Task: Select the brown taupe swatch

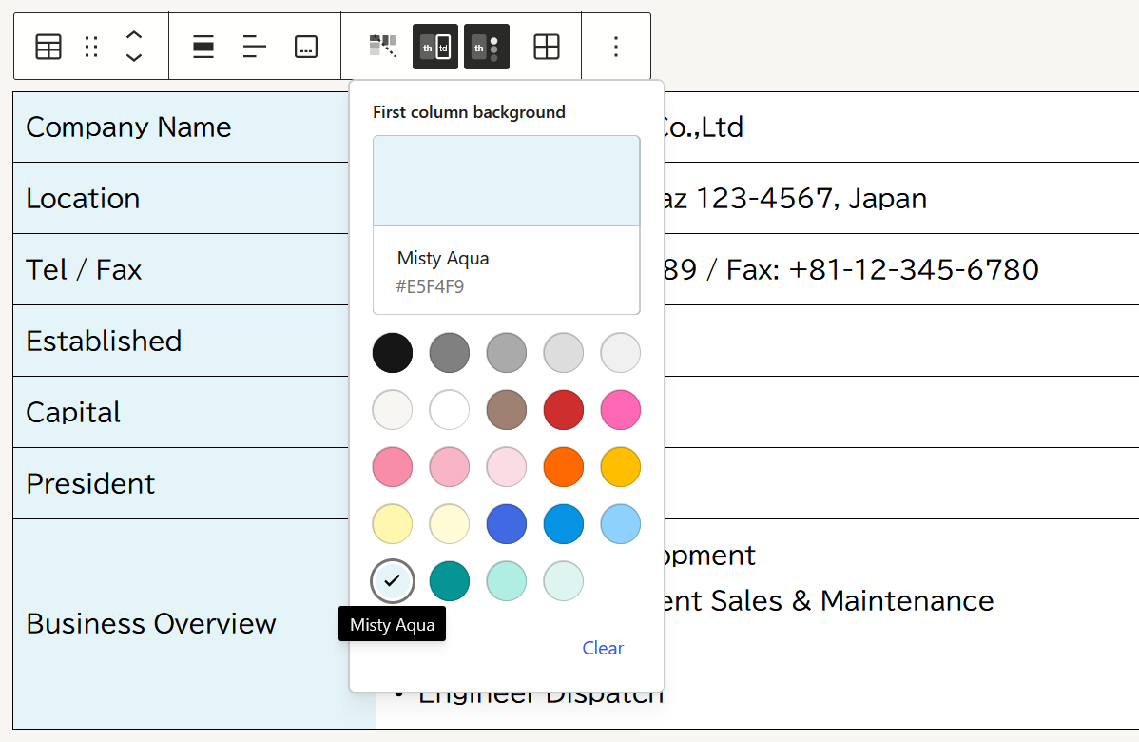Action: click(x=507, y=410)
